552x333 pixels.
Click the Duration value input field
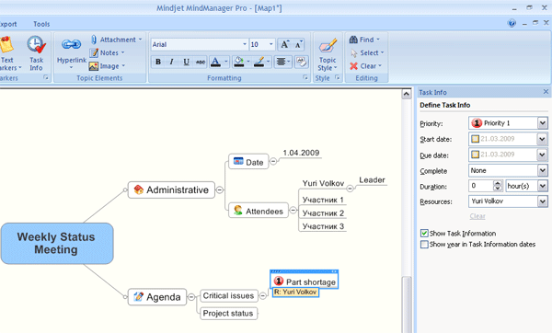[481, 186]
